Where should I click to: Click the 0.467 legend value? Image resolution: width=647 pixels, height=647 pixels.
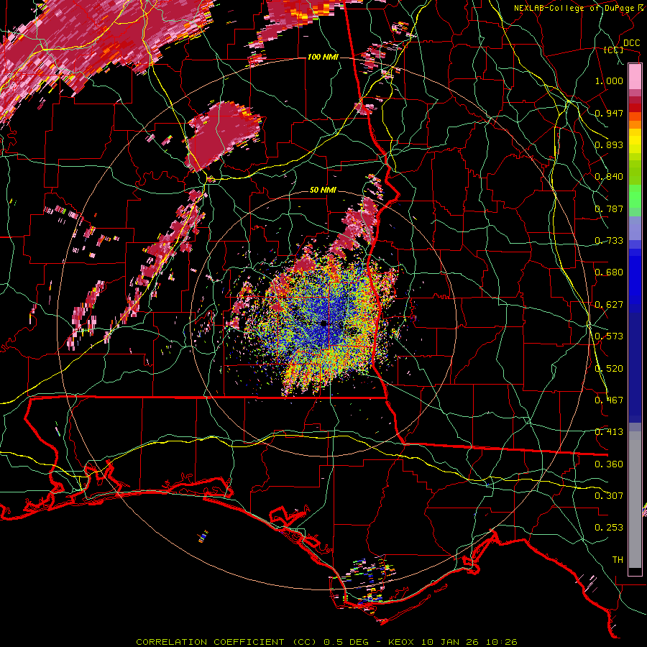pyautogui.click(x=609, y=400)
